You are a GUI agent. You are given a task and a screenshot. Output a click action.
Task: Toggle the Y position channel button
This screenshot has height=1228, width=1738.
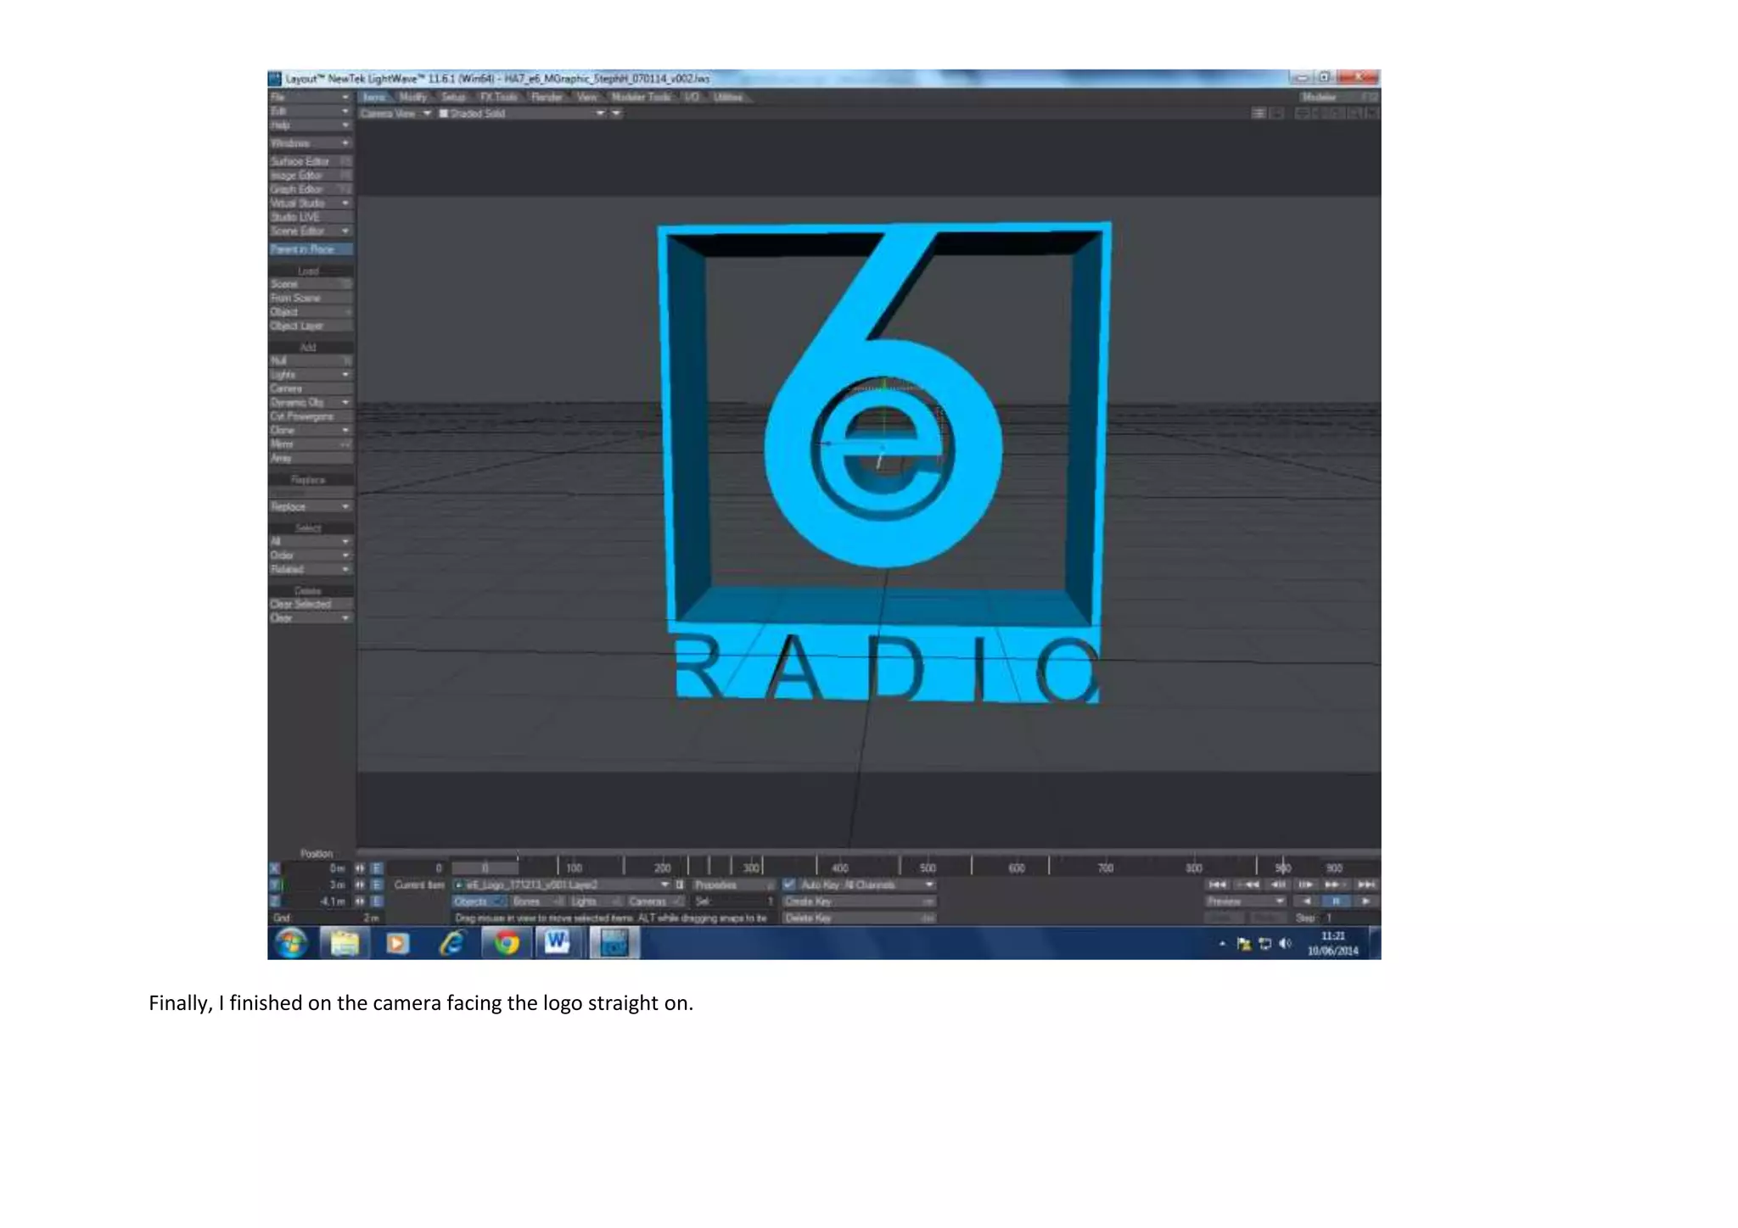click(x=274, y=885)
